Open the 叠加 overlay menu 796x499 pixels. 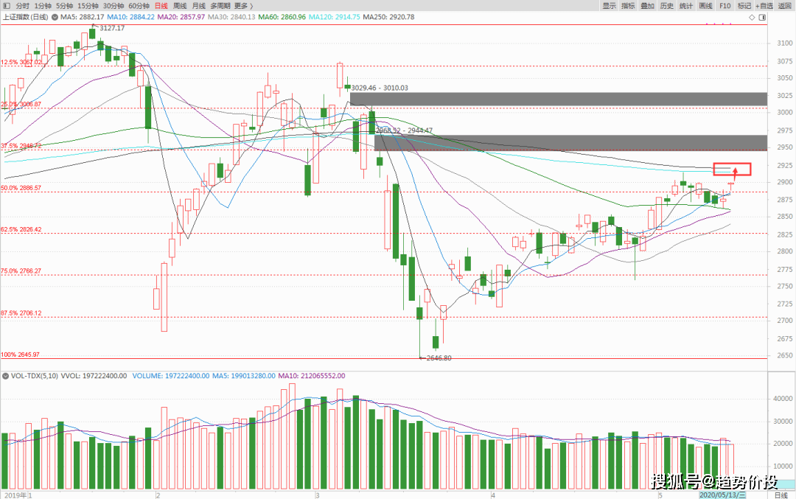click(647, 5)
